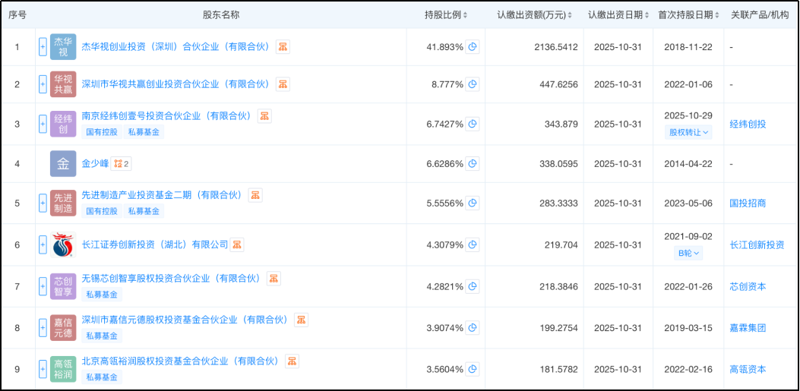Click the 国有控股 tag under 先进制造

(x=101, y=211)
